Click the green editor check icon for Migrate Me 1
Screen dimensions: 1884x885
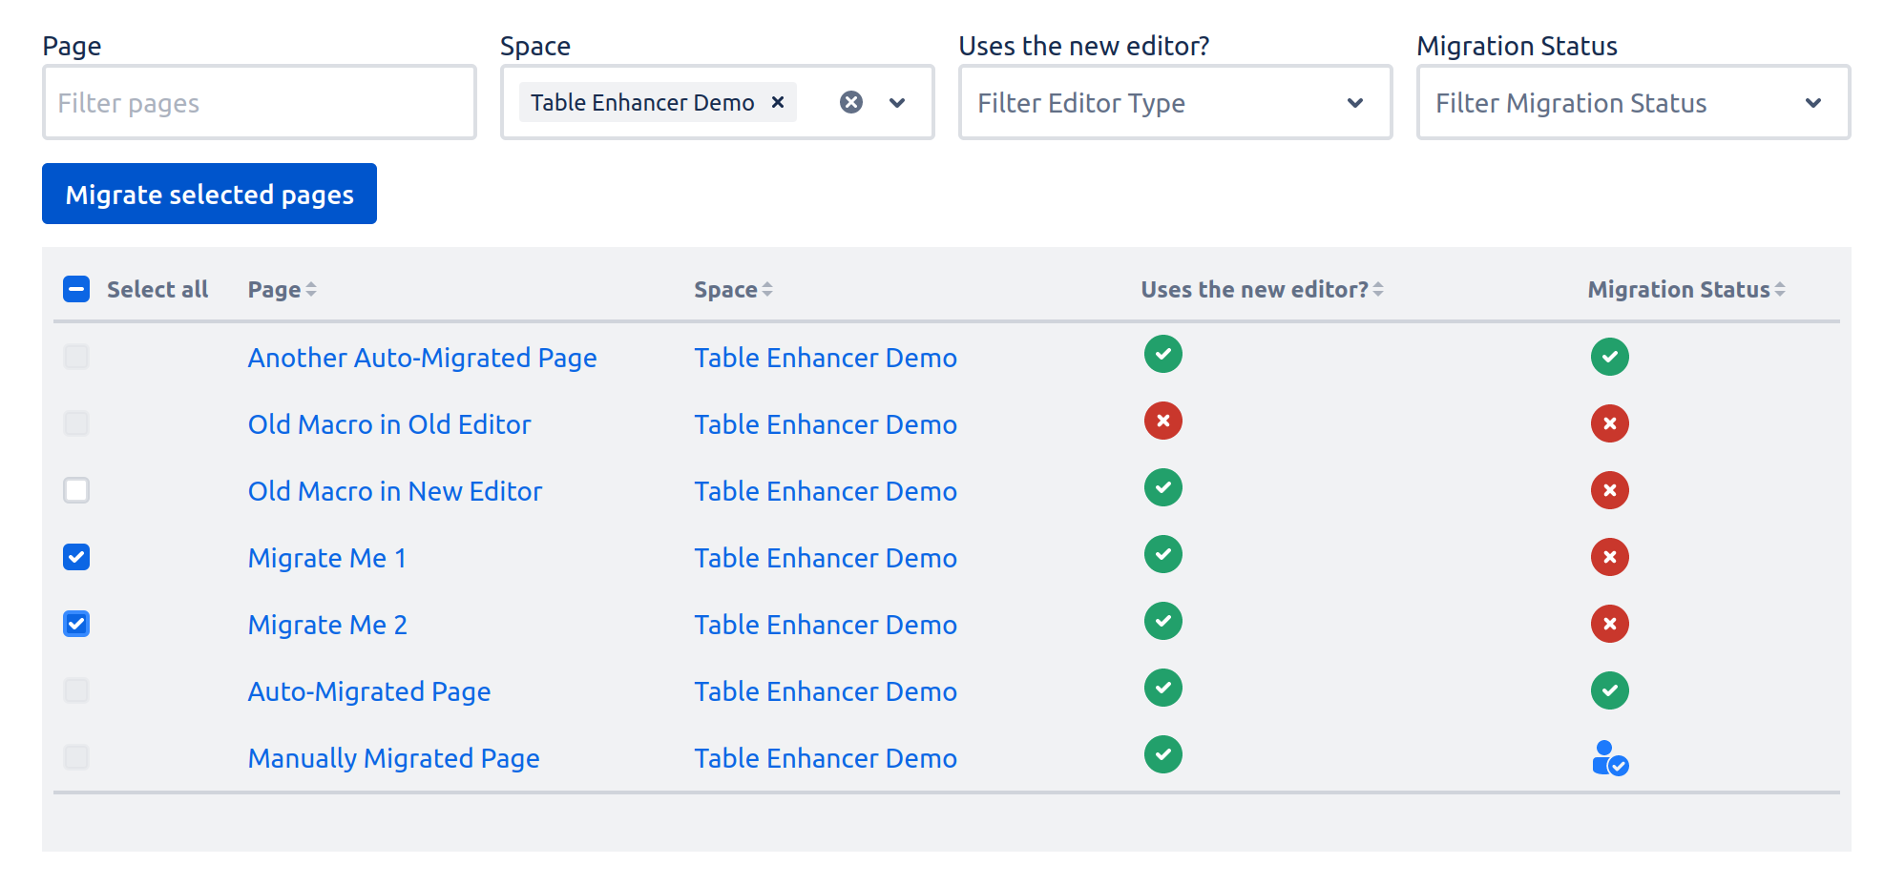pyautogui.click(x=1162, y=554)
